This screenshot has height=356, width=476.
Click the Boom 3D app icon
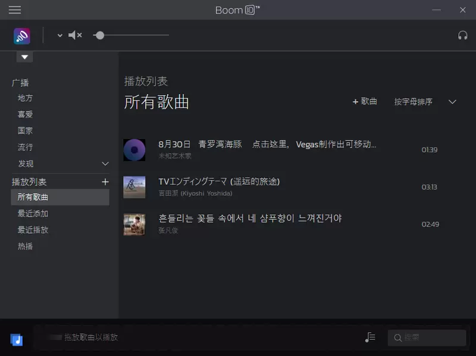coord(22,36)
